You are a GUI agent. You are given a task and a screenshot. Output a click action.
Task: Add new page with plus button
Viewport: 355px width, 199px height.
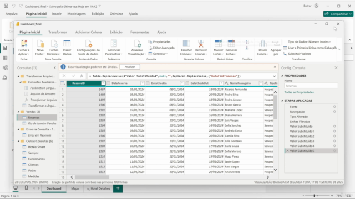pos(118,188)
